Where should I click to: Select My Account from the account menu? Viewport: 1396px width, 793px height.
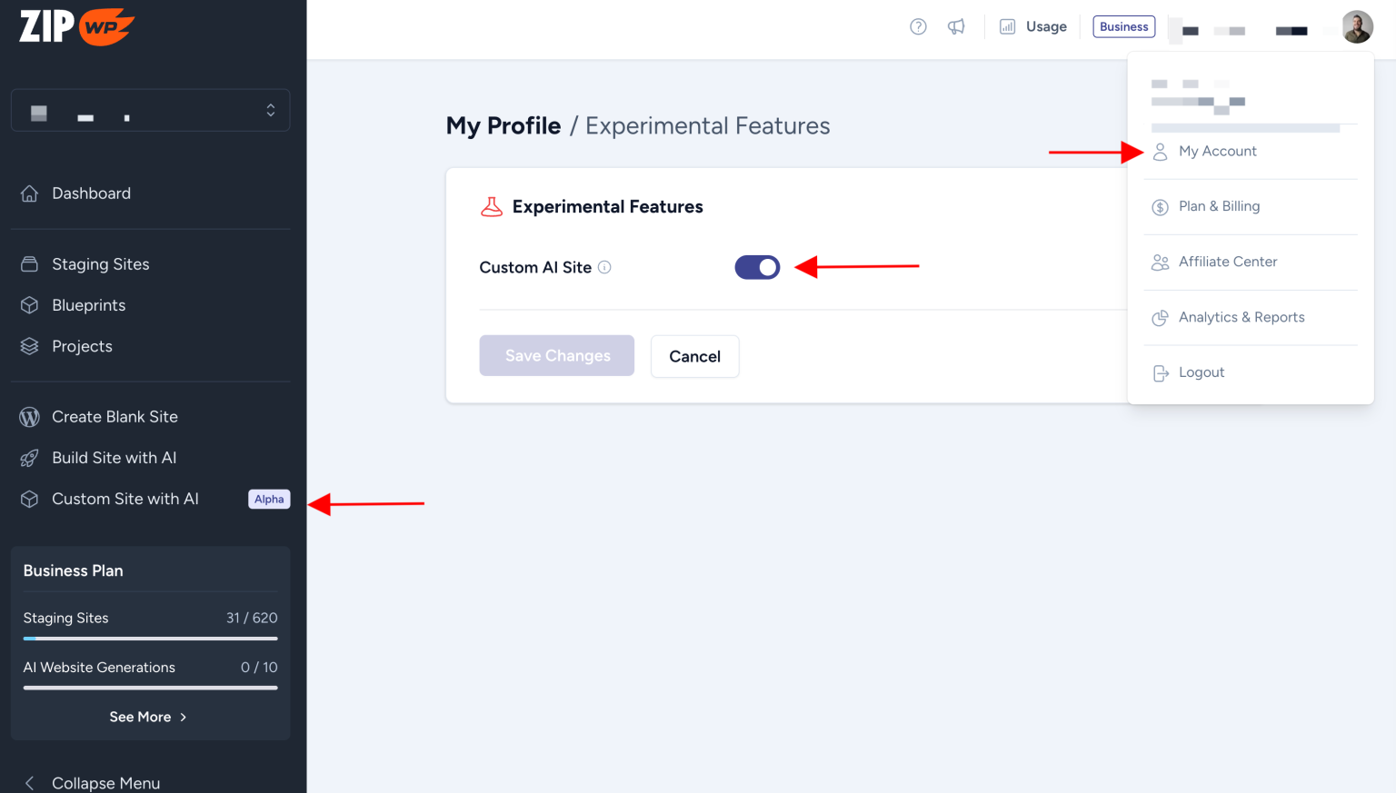(x=1217, y=151)
